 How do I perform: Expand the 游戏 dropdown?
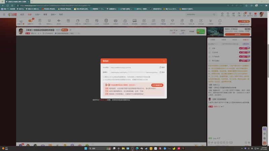[x=53, y=14]
